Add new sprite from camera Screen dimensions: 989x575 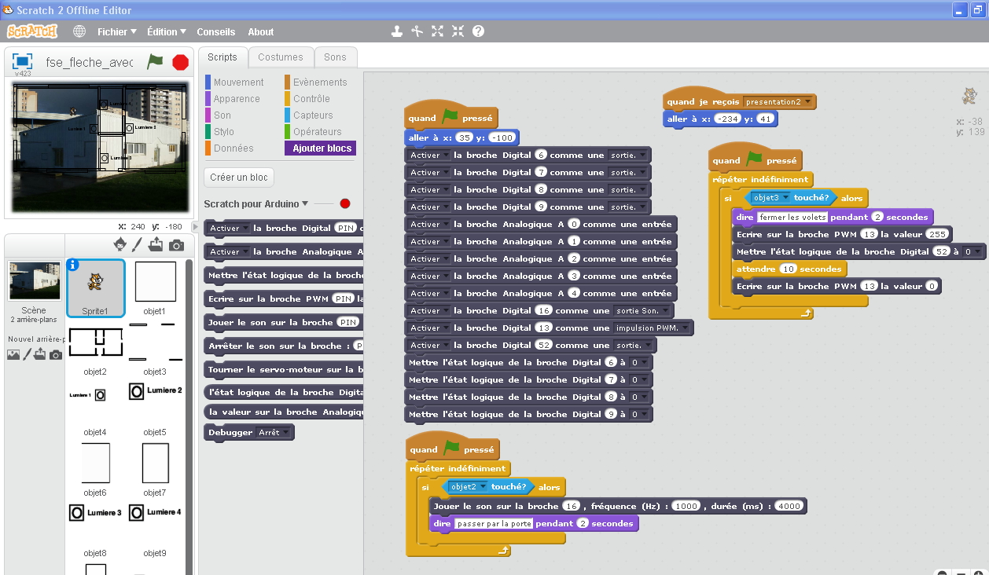pos(176,245)
